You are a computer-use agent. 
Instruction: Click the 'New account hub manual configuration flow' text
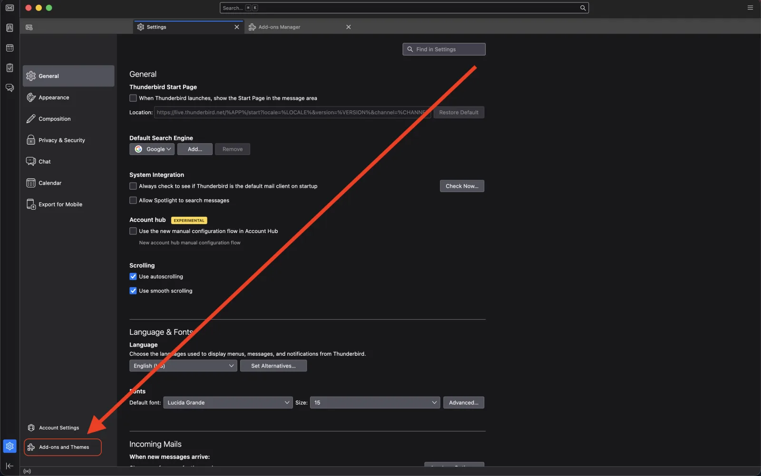190,243
